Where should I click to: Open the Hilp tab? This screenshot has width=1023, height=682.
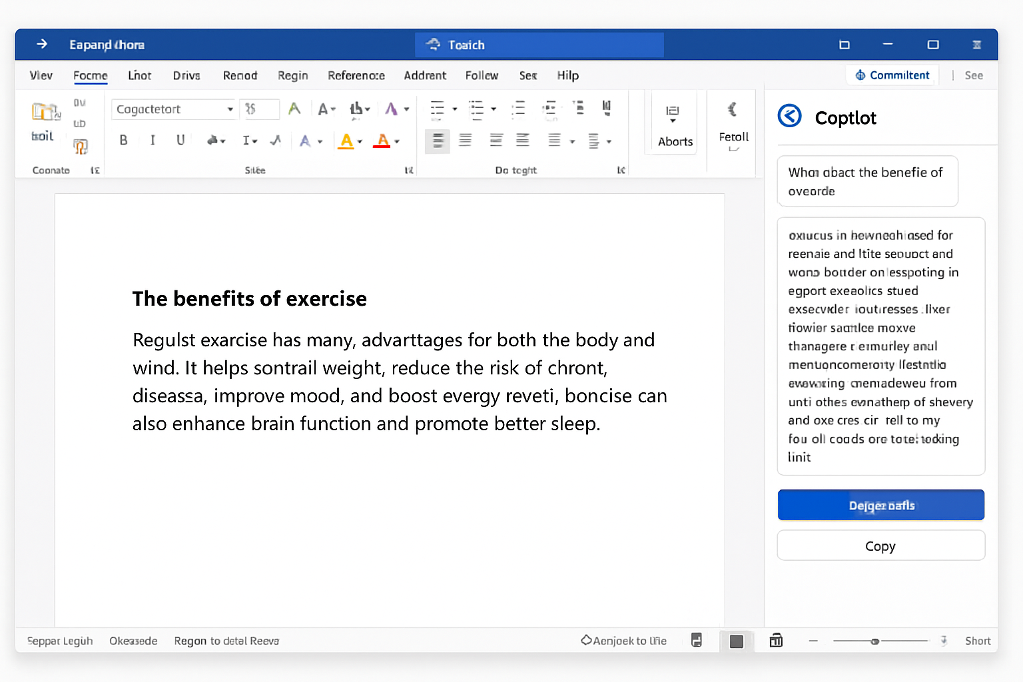[568, 75]
